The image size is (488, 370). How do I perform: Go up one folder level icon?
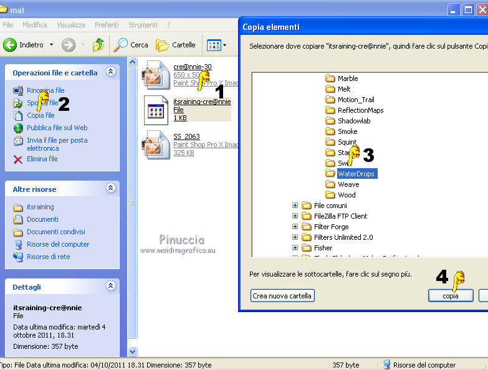coord(98,45)
